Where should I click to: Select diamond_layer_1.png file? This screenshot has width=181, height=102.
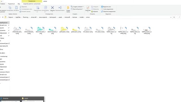pyautogui.click(x=41, y=30)
